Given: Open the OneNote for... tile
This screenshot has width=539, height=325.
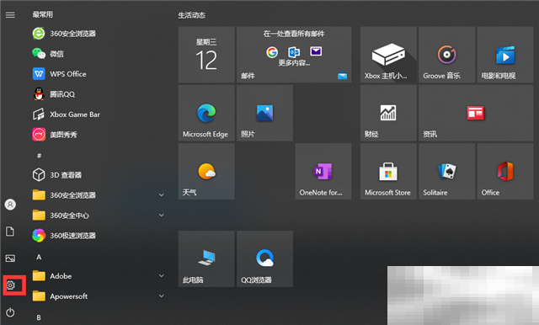Looking at the screenshot, I should (x=323, y=172).
